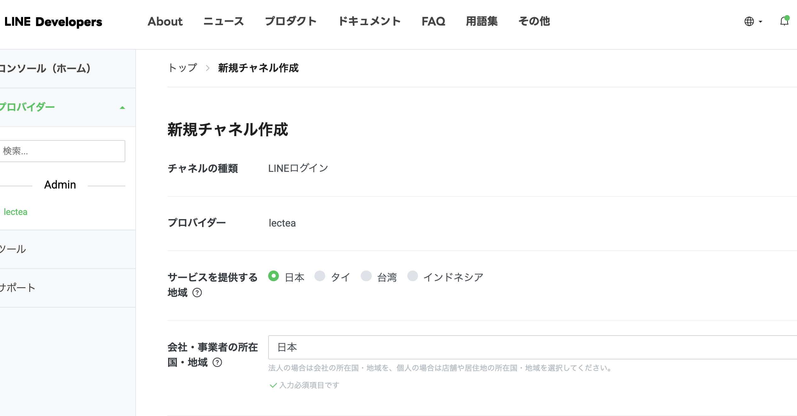Open the ドキュメント menu
Viewport: 797px width, 416px height.
point(370,21)
